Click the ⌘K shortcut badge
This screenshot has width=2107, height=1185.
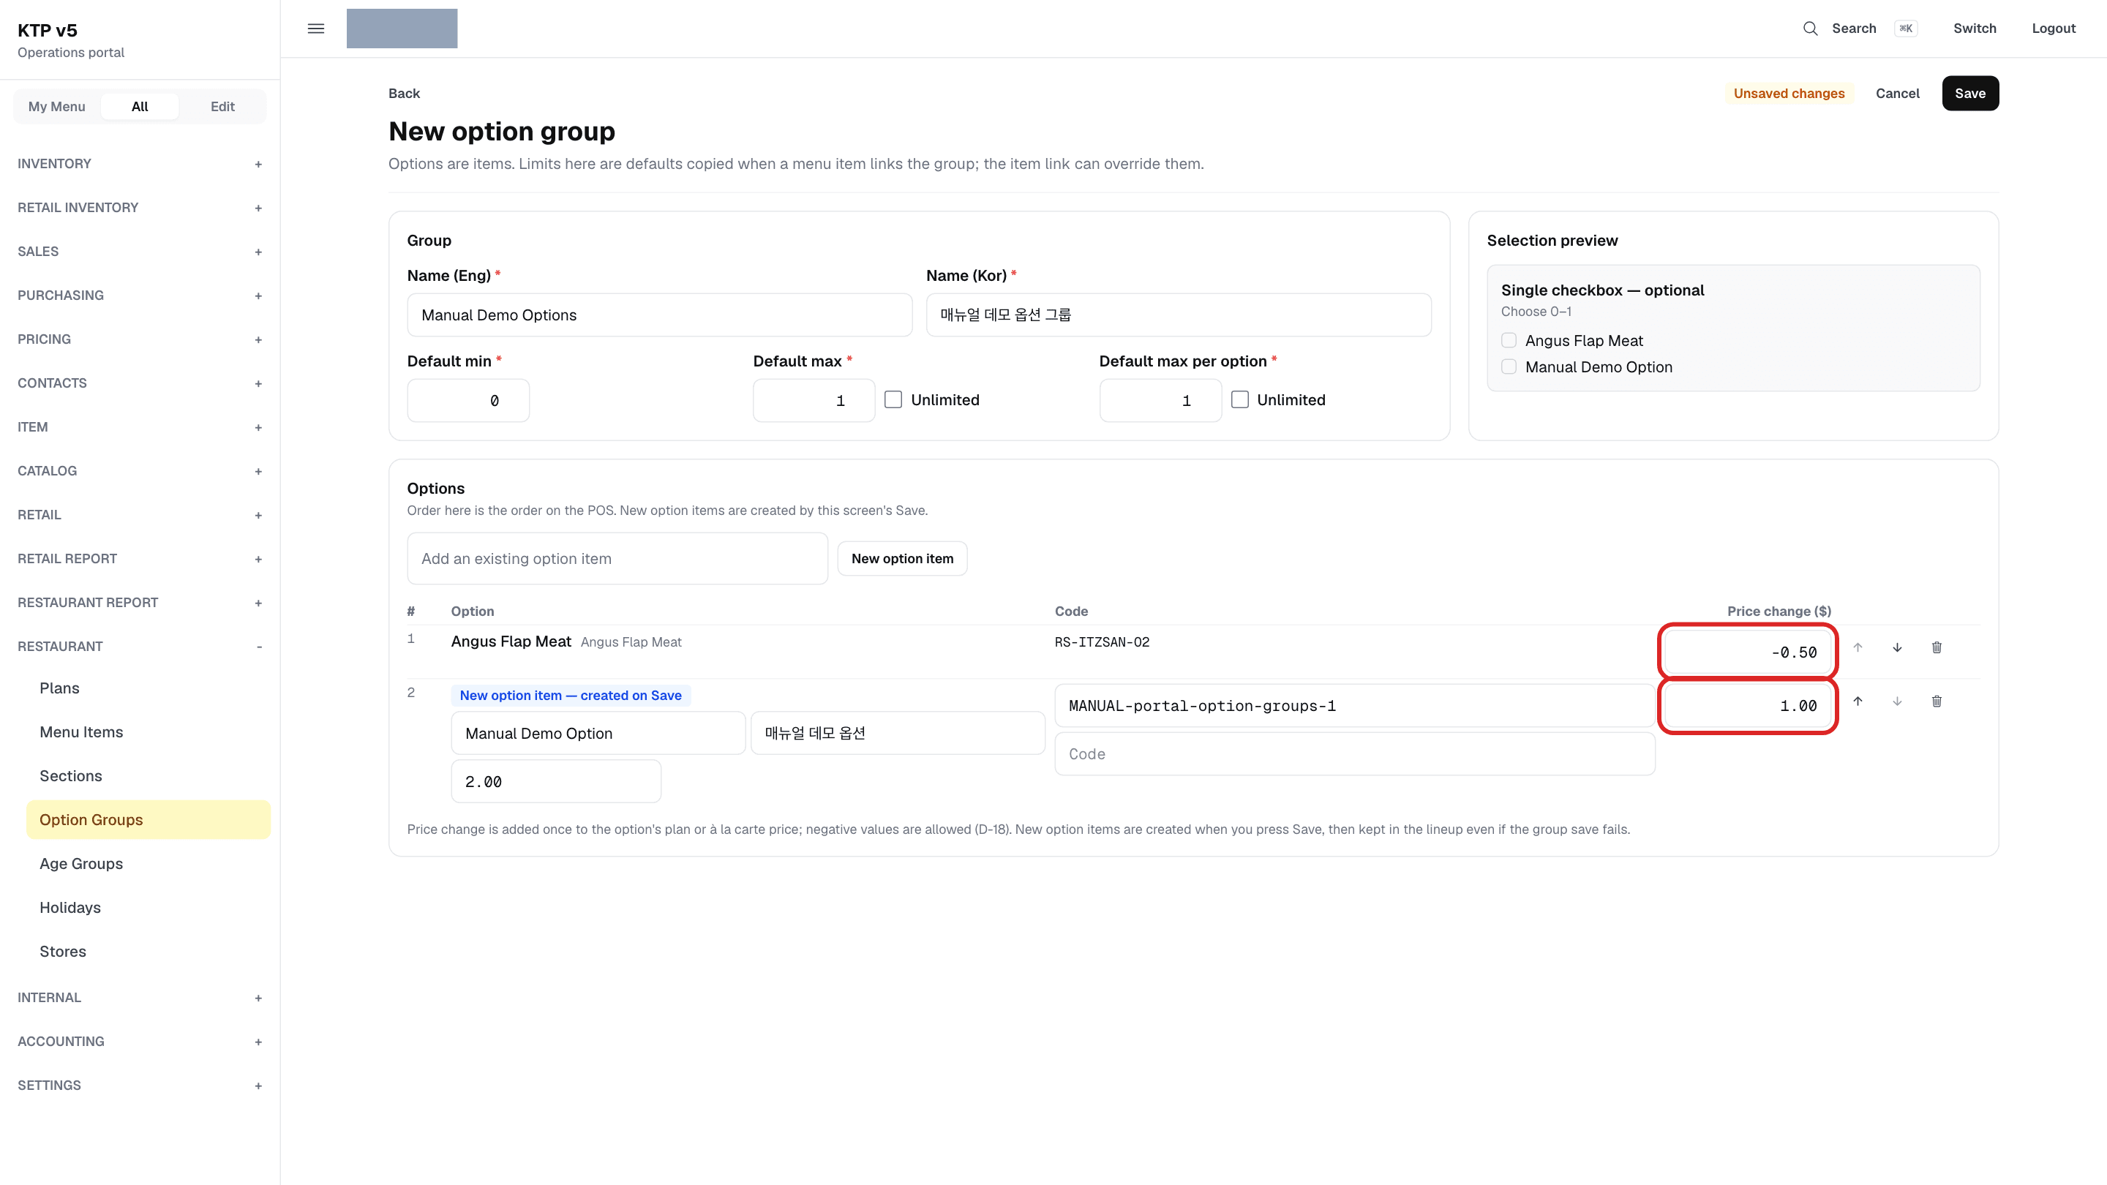(1906, 29)
